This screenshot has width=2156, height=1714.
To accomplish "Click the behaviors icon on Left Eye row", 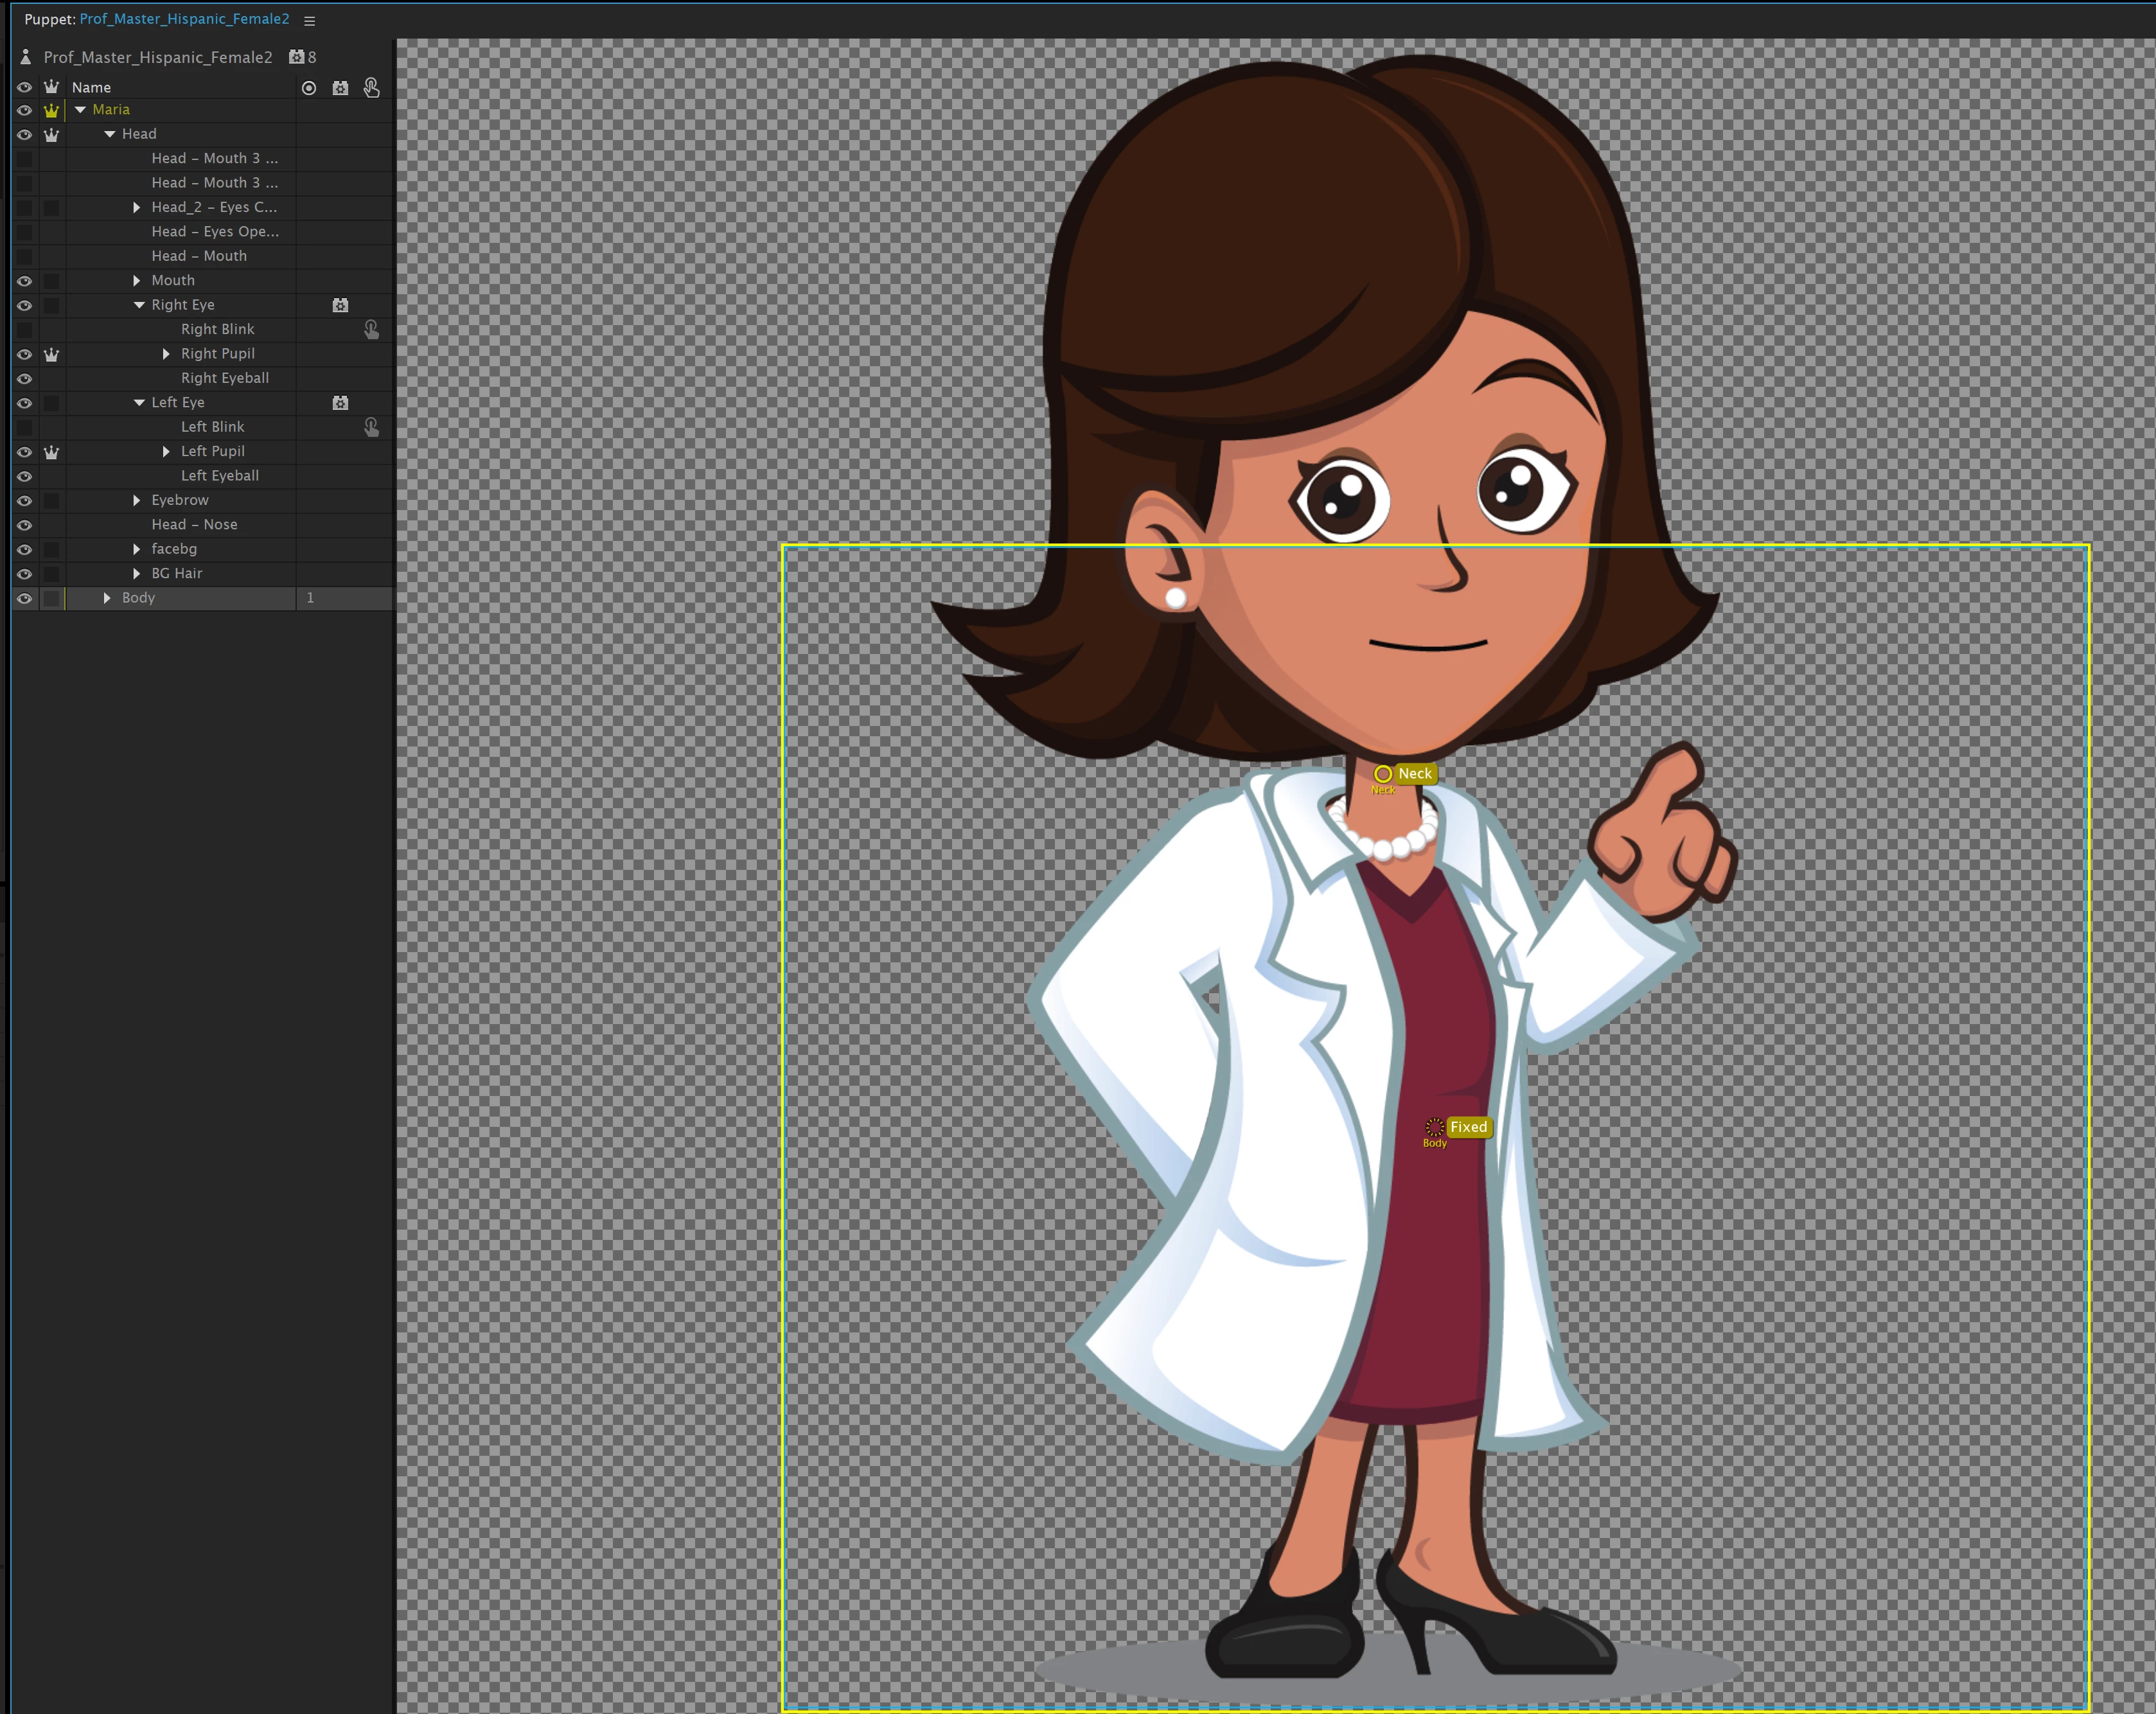I will pos(340,403).
